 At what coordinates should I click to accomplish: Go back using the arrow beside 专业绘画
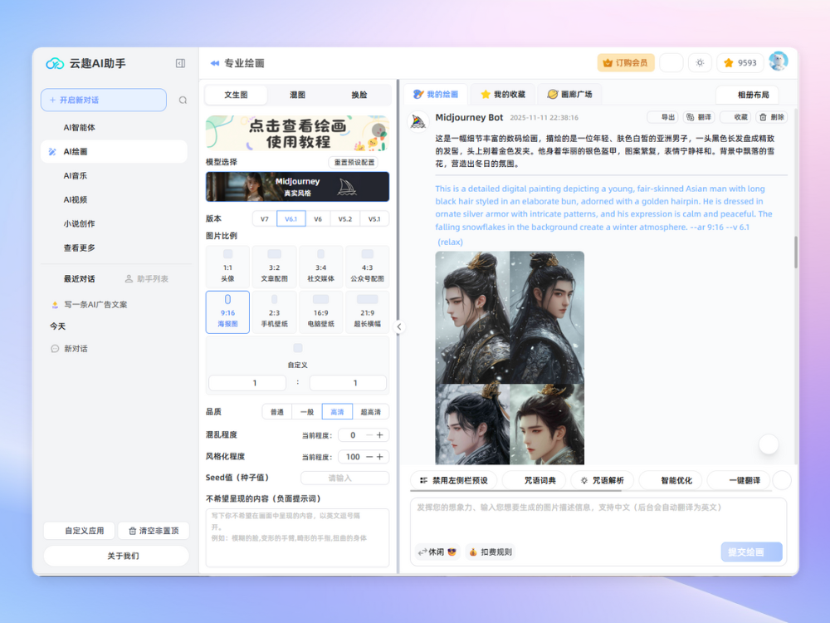[215, 63]
